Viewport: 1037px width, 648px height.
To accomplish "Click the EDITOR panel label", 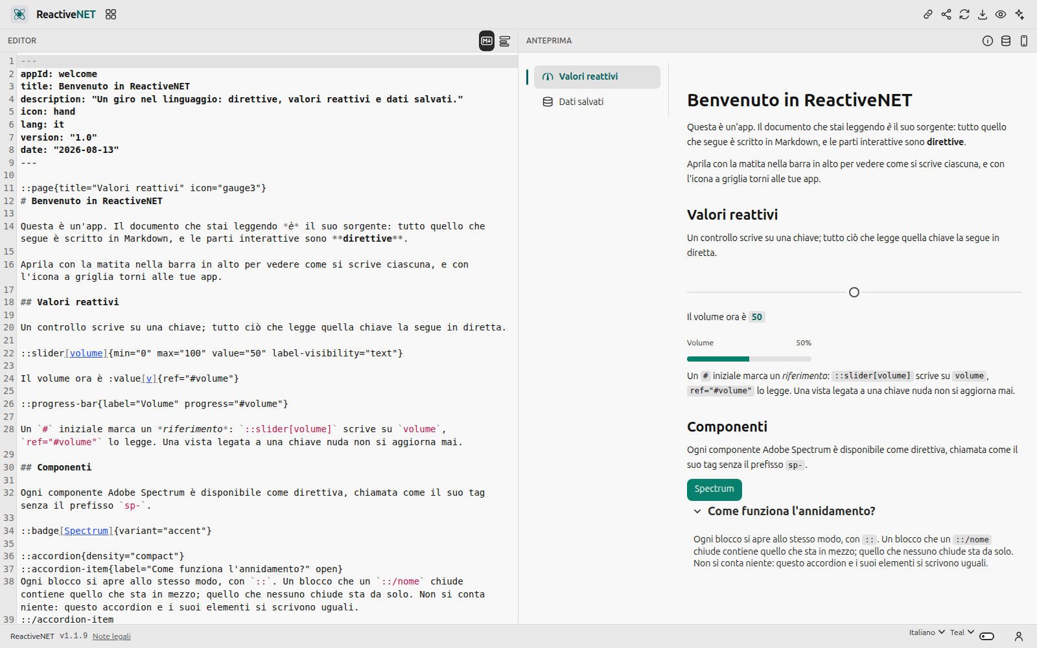I will tap(22, 41).
